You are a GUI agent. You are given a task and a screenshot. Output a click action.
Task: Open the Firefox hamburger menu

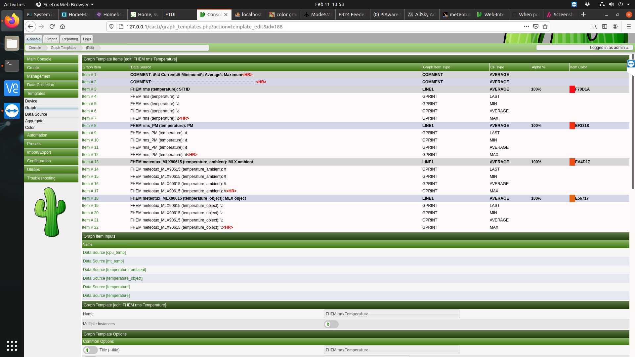pyautogui.click(x=629, y=26)
